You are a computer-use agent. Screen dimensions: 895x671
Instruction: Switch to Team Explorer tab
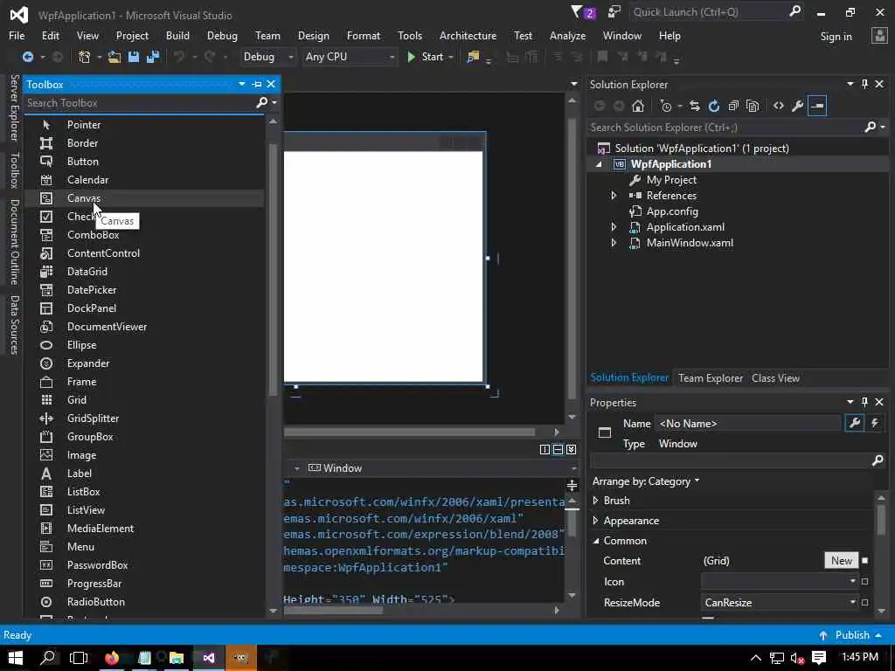(711, 378)
